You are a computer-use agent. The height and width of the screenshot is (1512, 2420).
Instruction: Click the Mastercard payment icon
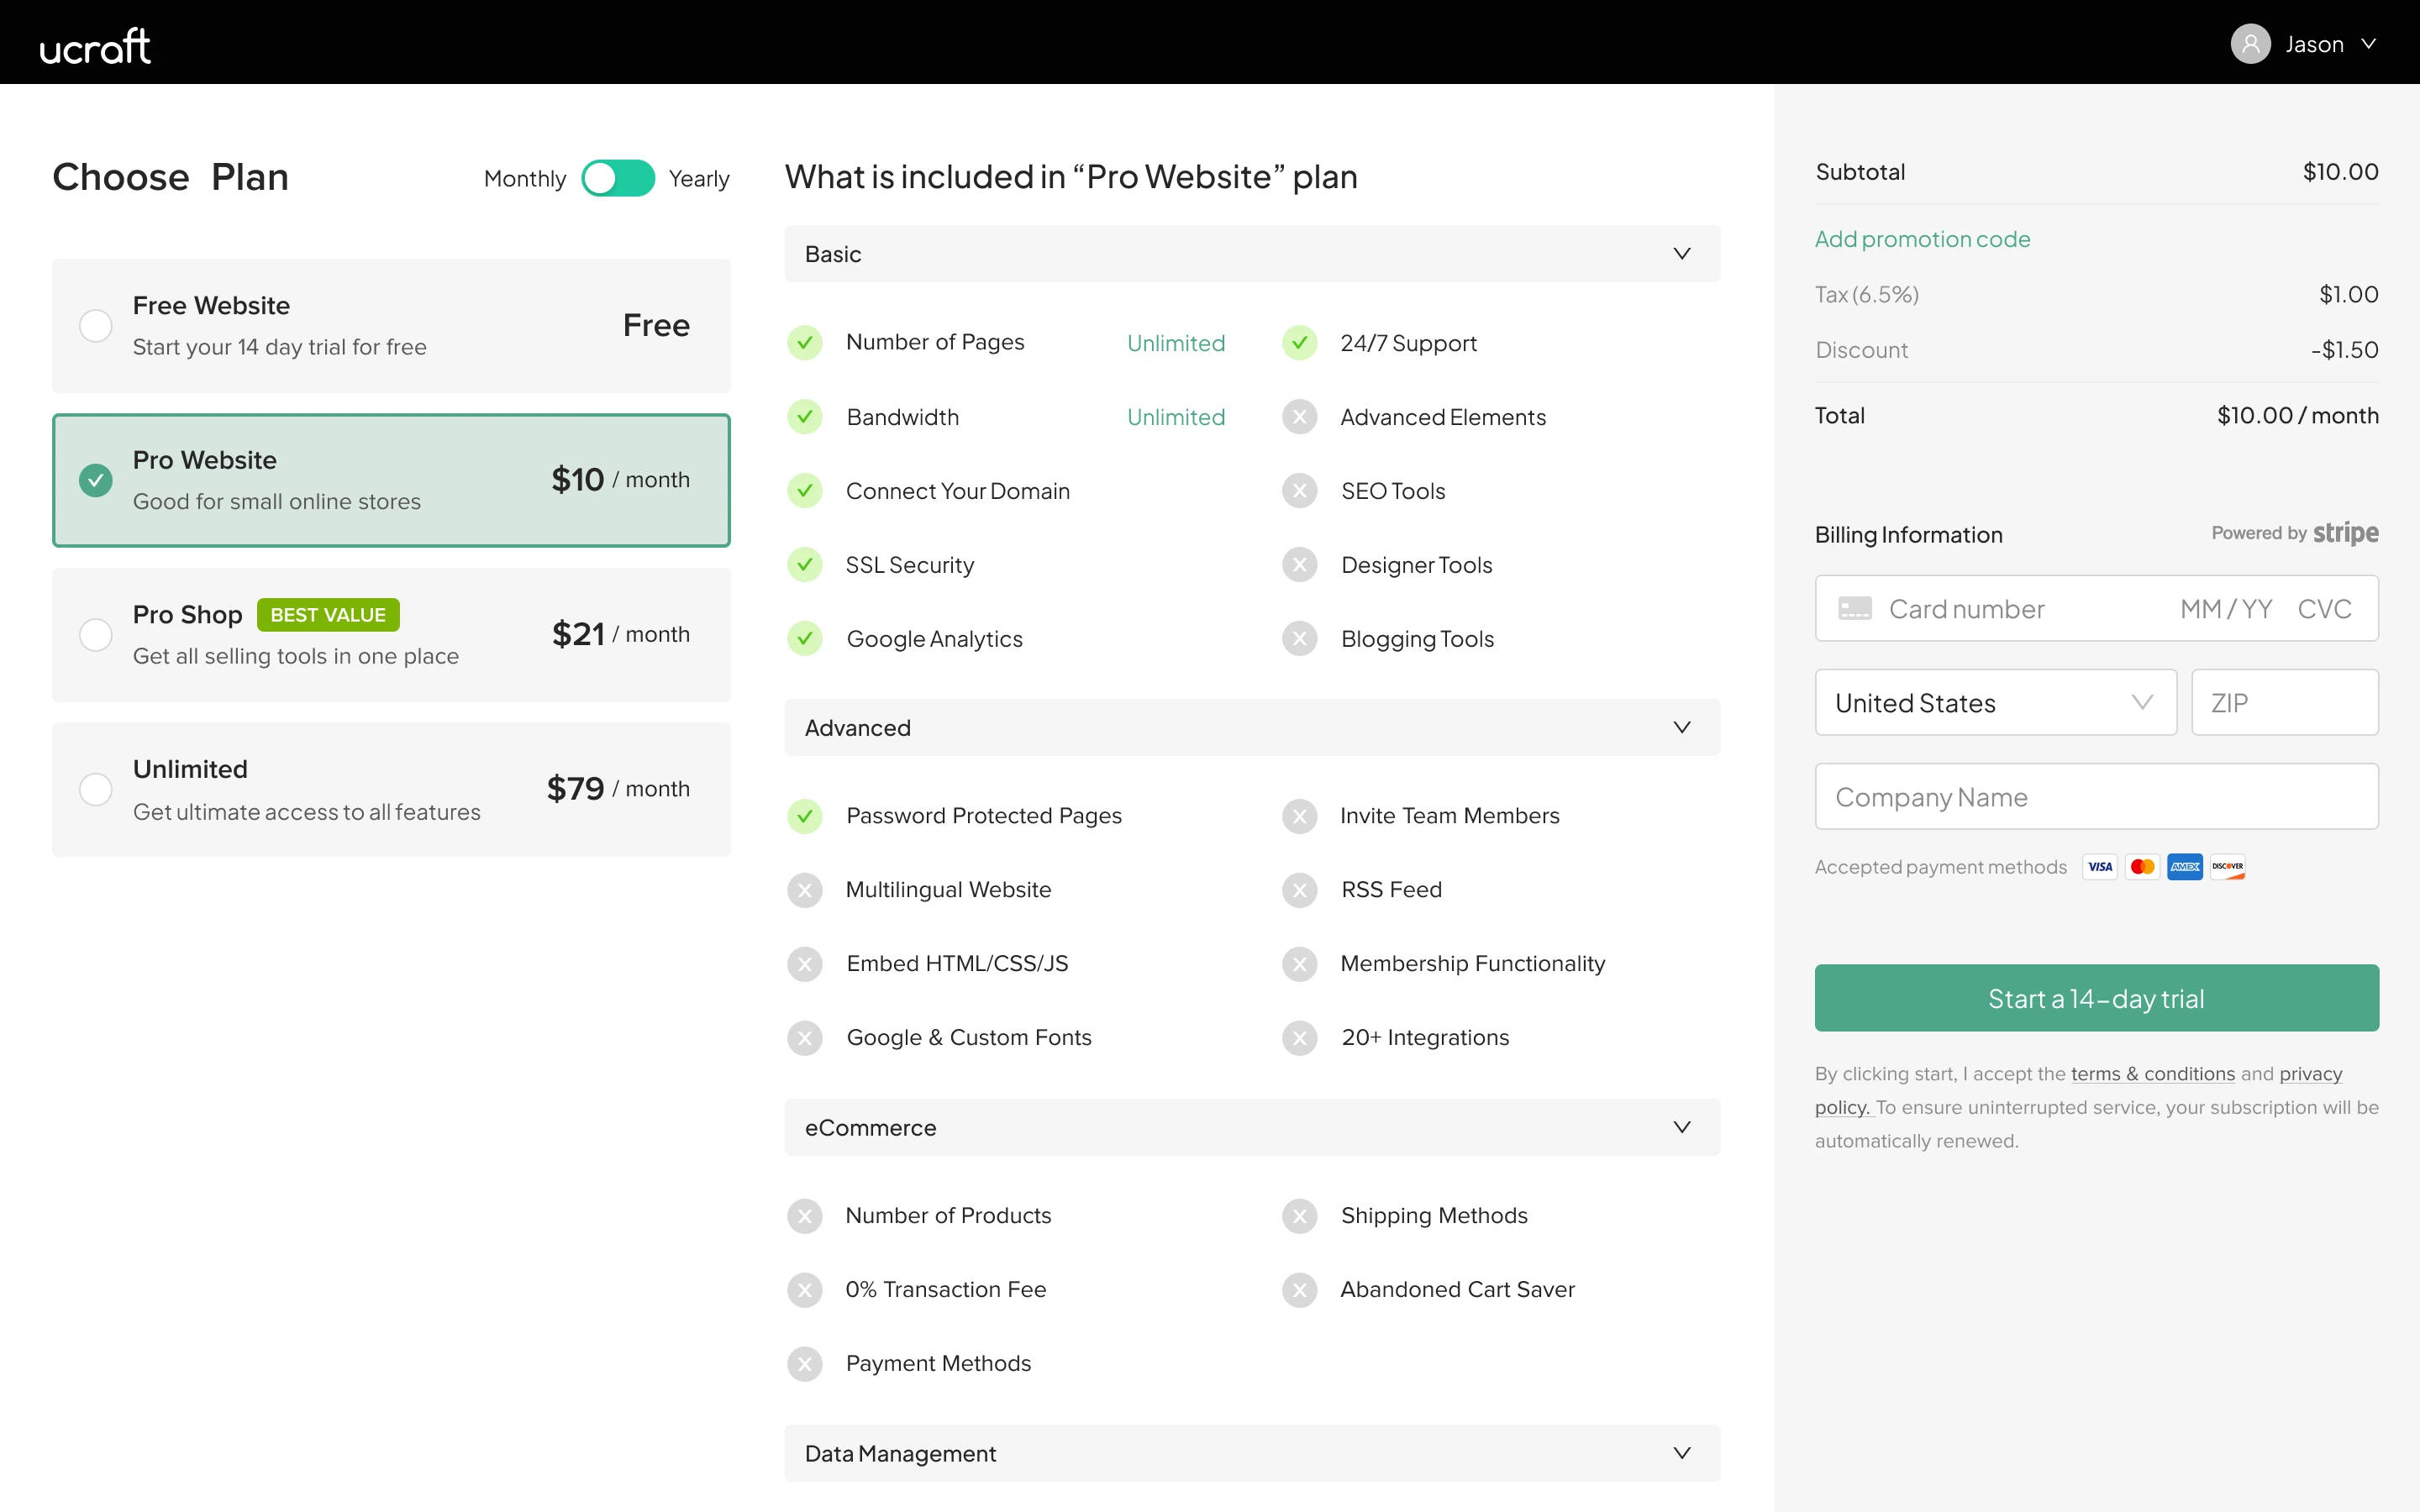tap(2142, 867)
